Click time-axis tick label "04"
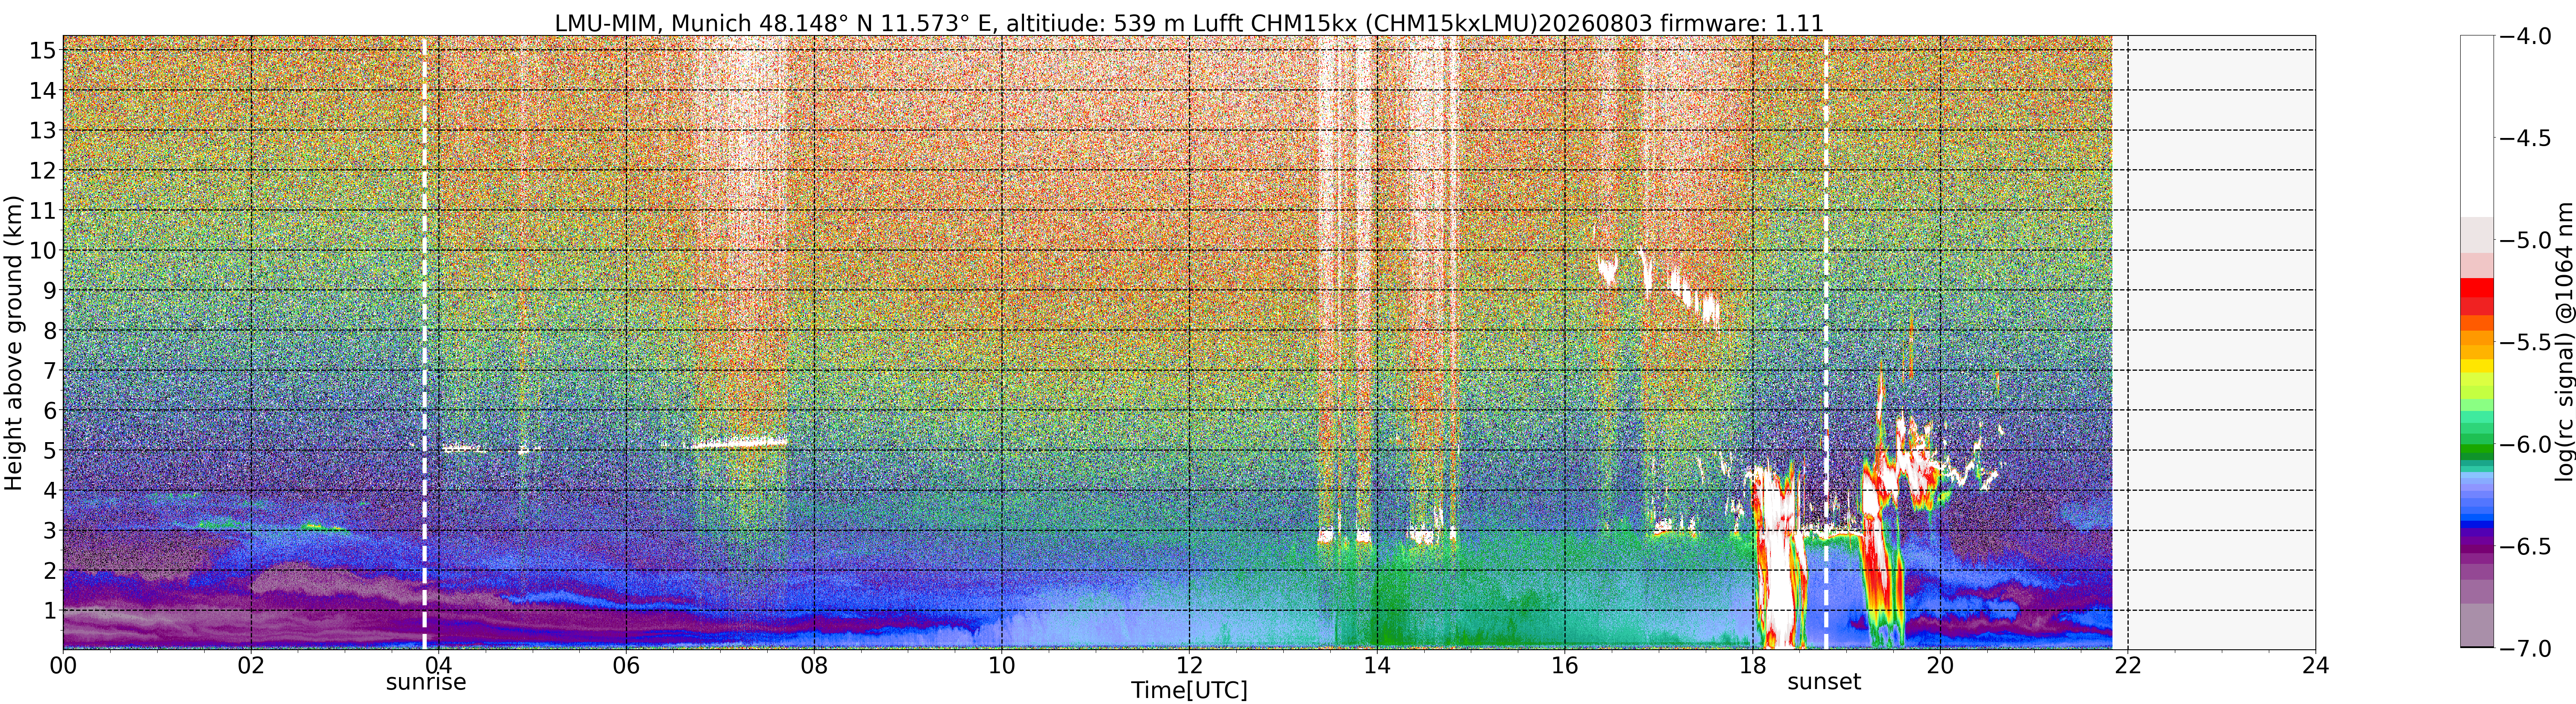The width and height of the screenshot is (2576, 704). [x=439, y=666]
